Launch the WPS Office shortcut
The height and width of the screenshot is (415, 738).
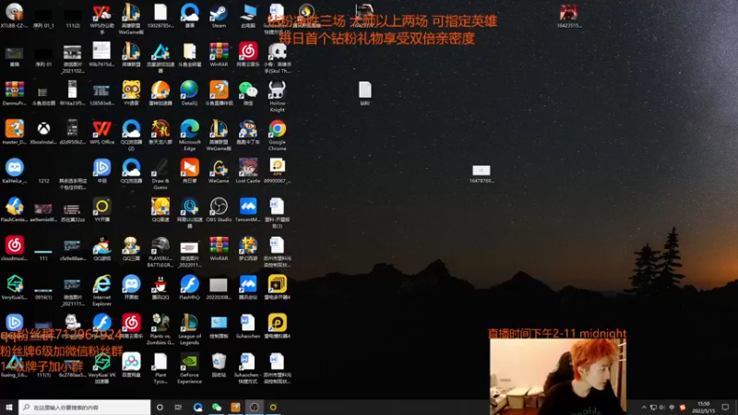(x=101, y=132)
